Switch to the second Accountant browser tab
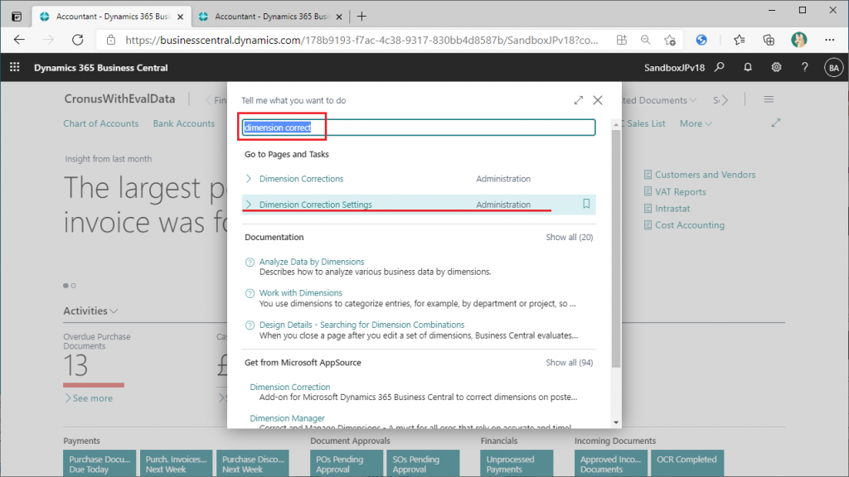 point(271,17)
